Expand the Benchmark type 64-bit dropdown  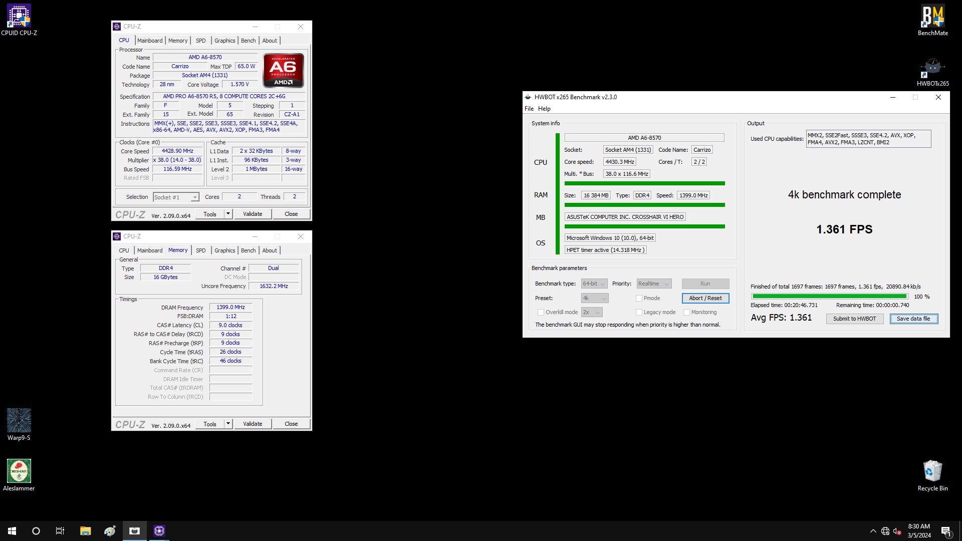pos(594,284)
